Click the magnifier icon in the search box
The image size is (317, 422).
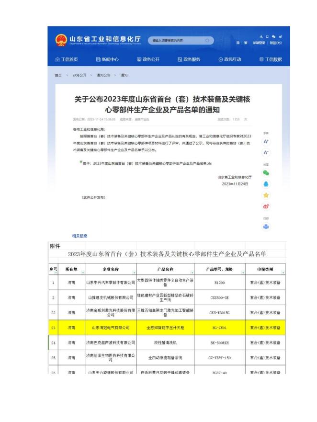(207, 41)
